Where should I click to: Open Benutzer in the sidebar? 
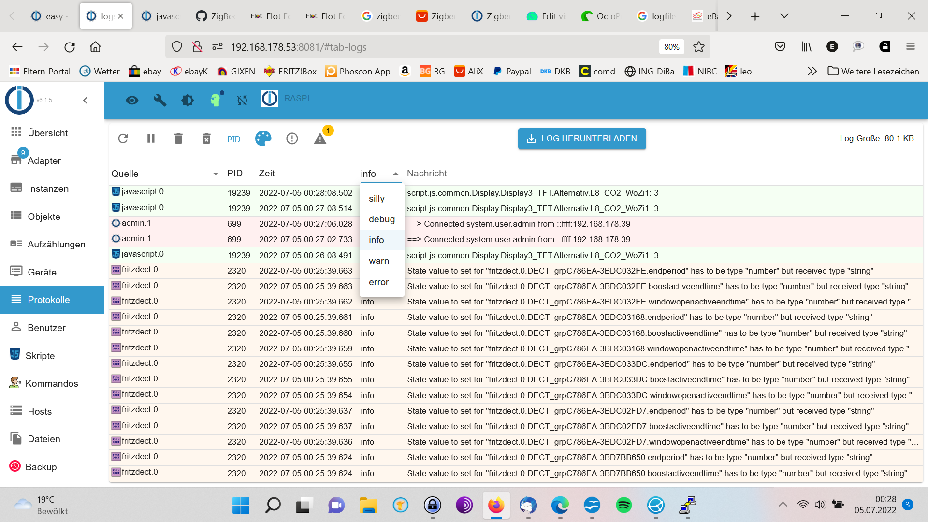click(x=52, y=328)
